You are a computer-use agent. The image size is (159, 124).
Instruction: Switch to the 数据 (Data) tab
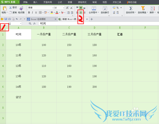70,2
